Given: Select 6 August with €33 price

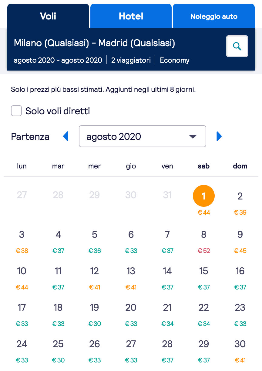Looking at the screenshot, I should click(131, 242).
